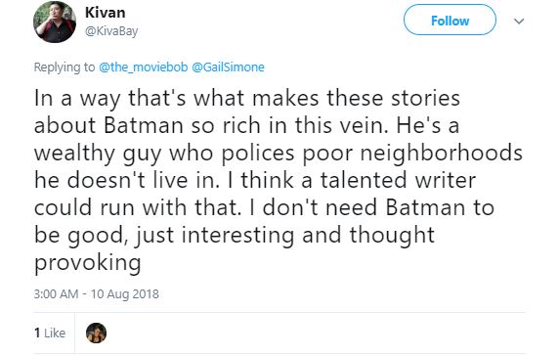This screenshot has width=558, height=356.
Task: Open the @the_moviebob mention link
Action: point(143,67)
